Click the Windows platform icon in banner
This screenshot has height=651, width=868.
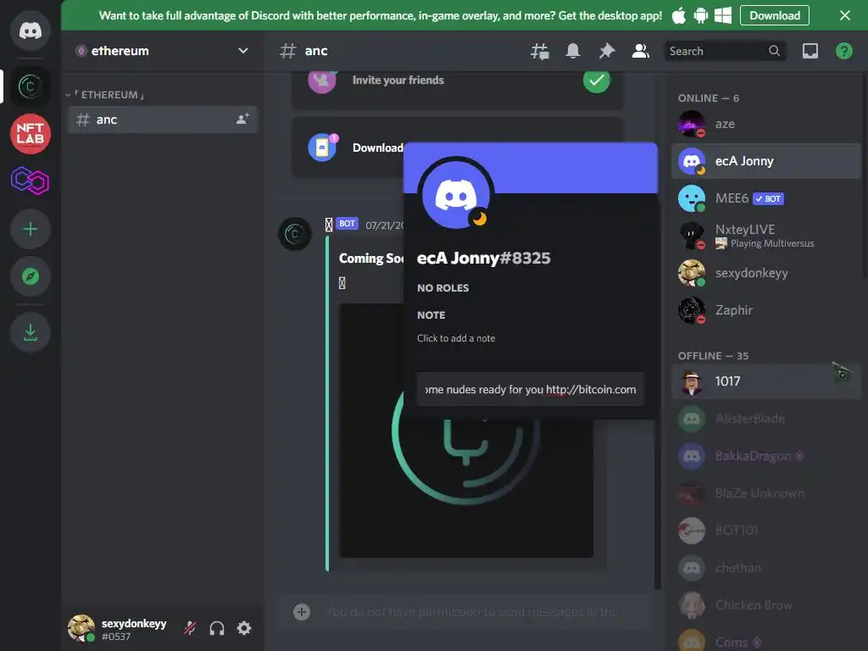[723, 15]
